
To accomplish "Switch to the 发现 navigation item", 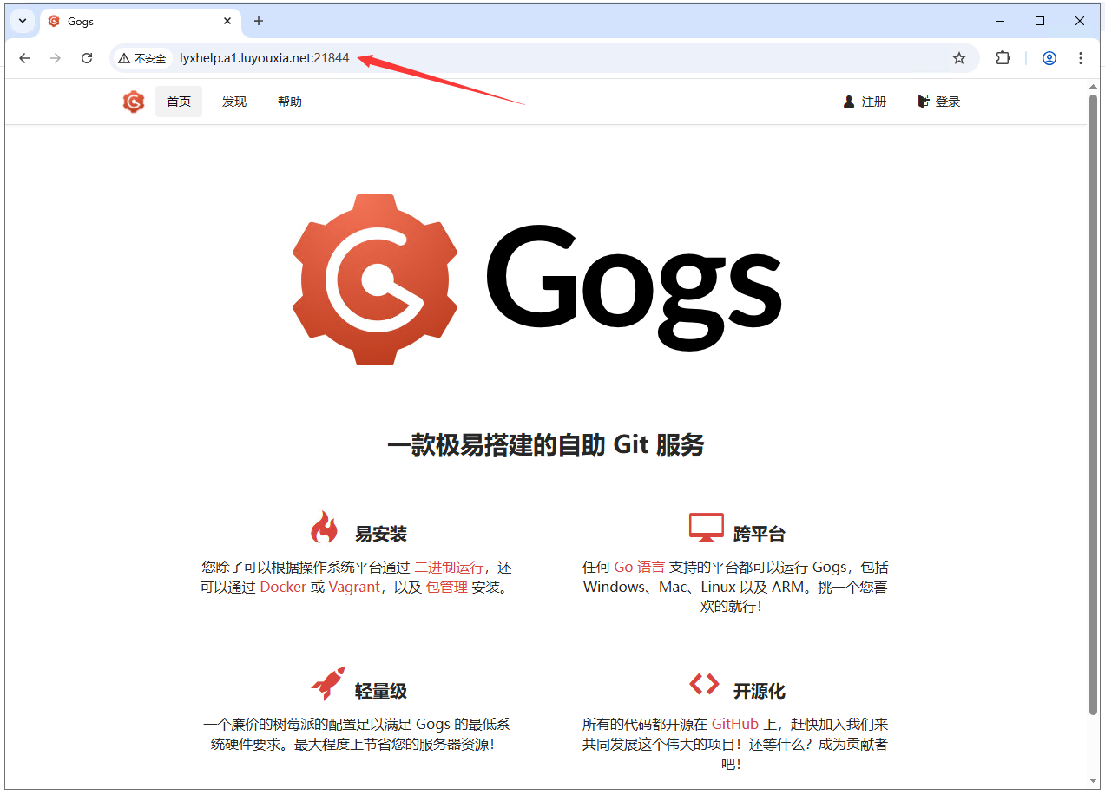I will 233,102.
